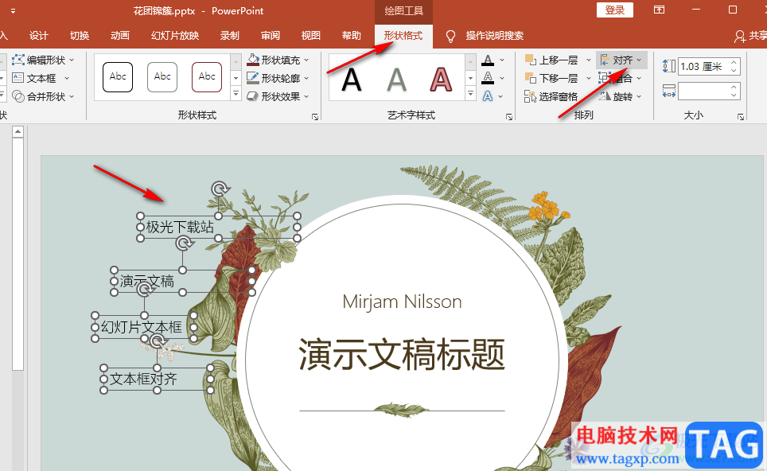Open the 选择窗格 (Selection Pane)
The image size is (767, 471).
pyautogui.click(x=551, y=96)
